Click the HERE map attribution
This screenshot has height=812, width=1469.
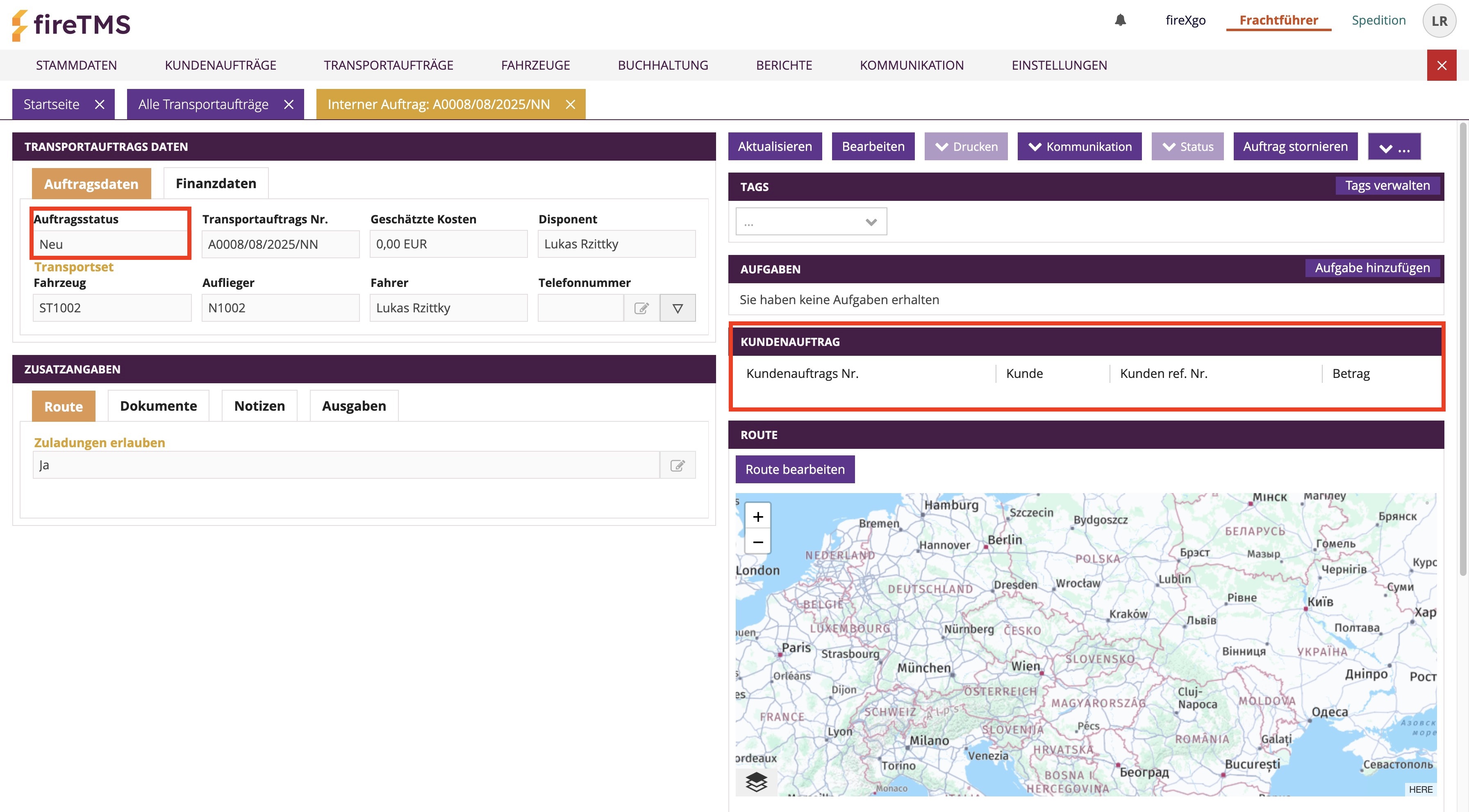tap(1421, 789)
